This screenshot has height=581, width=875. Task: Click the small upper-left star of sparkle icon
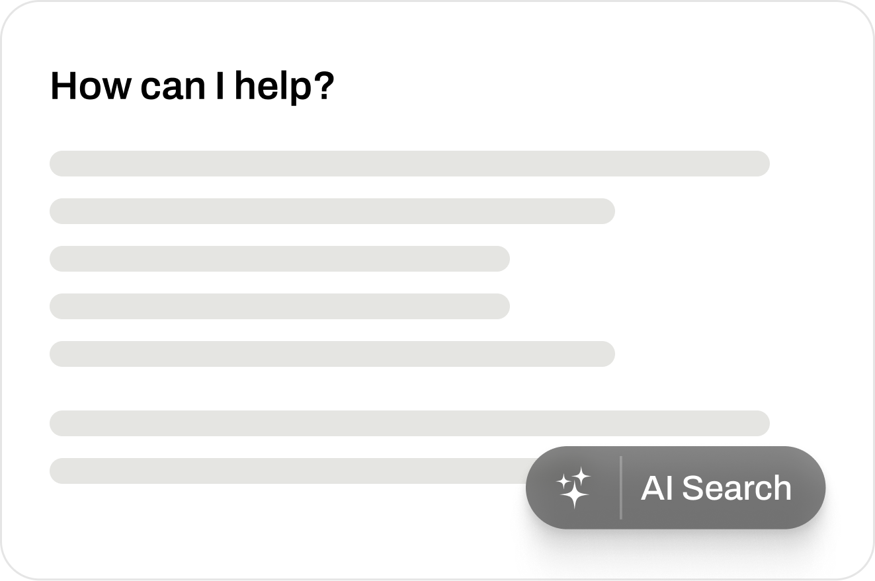(x=563, y=482)
